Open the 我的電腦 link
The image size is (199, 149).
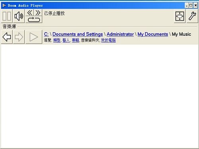click(108, 40)
